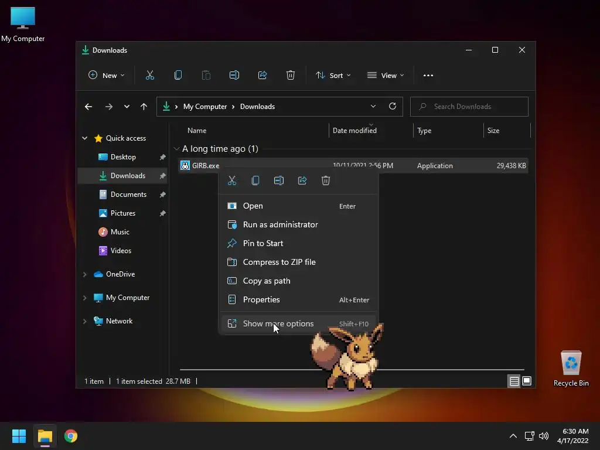Open the See more ellipsis menu
Image resolution: width=600 pixels, height=450 pixels.
coord(428,76)
